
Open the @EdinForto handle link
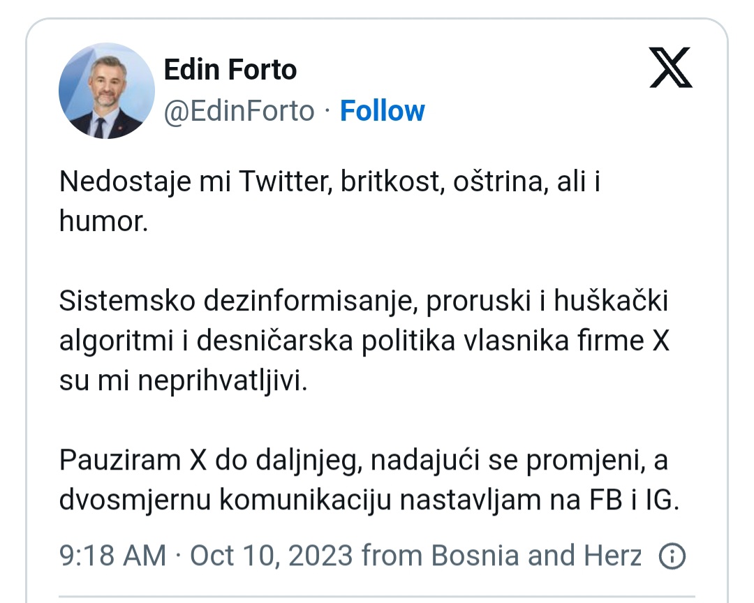pyautogui.click(x=239, y=111)
